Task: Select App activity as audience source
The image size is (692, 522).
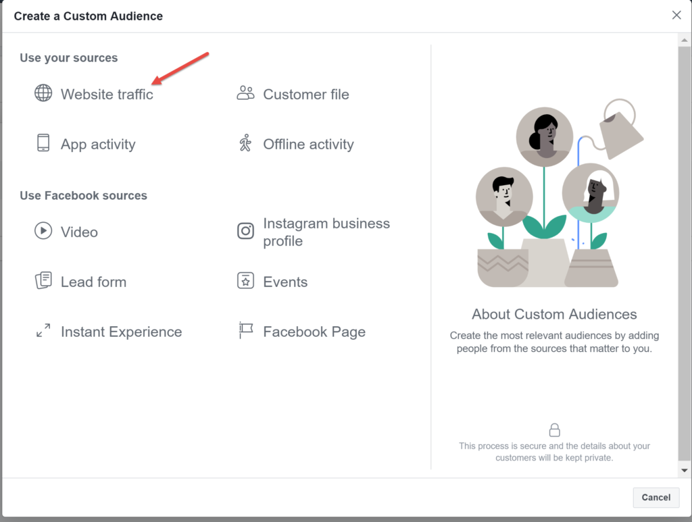Action: click(x=98, y=144)
